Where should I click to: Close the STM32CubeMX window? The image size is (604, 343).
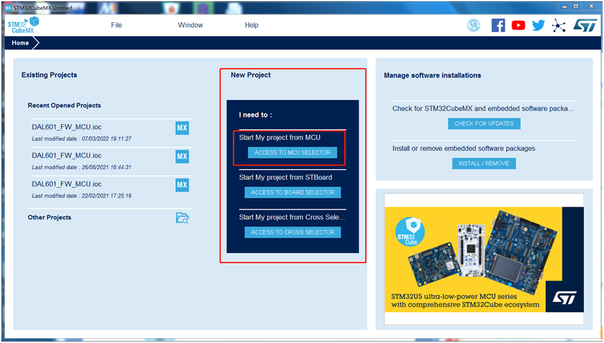pyautogui.click(x=591, y=6)
